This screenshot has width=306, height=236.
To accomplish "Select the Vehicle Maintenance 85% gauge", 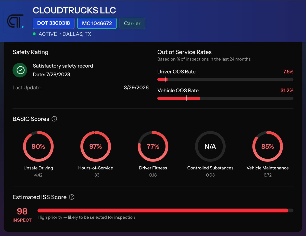I will (268, 146).
